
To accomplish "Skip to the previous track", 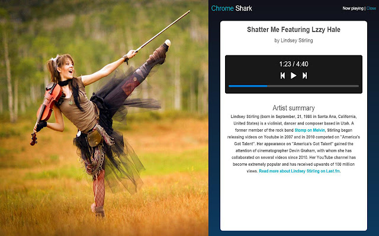I will click(x=282, y=76).
